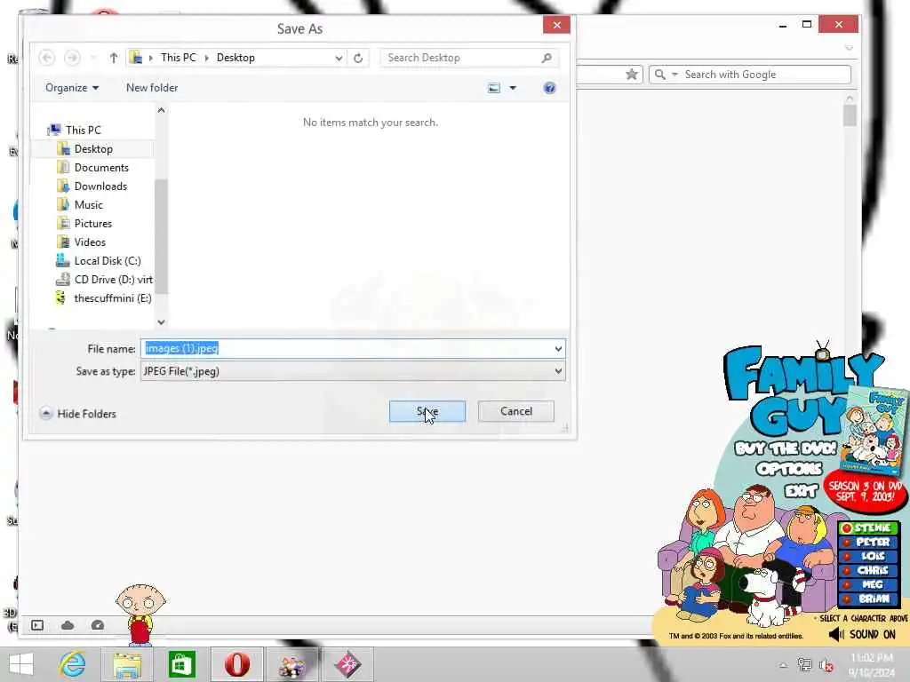
Task: Click the Stewie desktop character
Action: point(140,615)
